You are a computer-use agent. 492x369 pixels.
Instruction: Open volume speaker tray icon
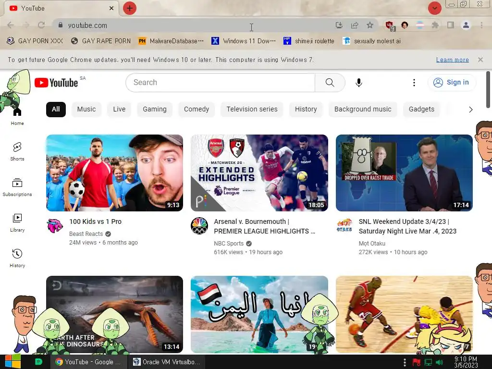point(440,362)
